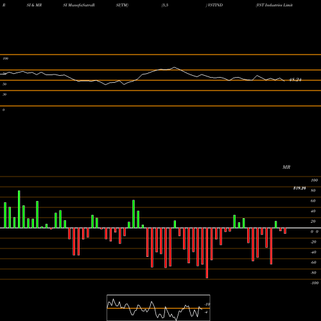This screenshot has width=321, height=321.
Task: Click the tallest green MR histogram bar
Action: (19, 209)
